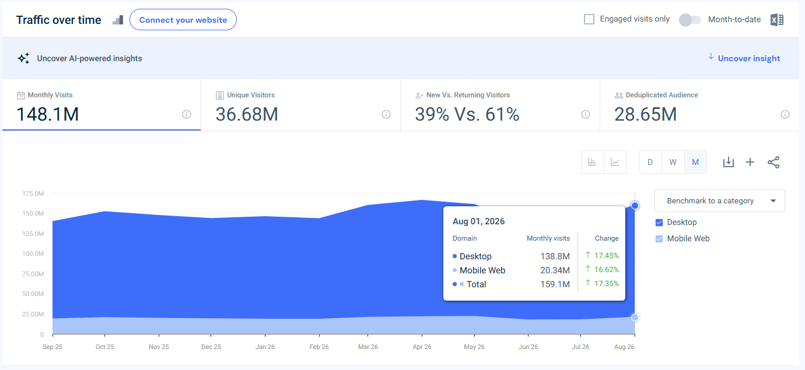
Task: Uncheck the Mobile Web series checkbox
Action: [x=659, y=238]
